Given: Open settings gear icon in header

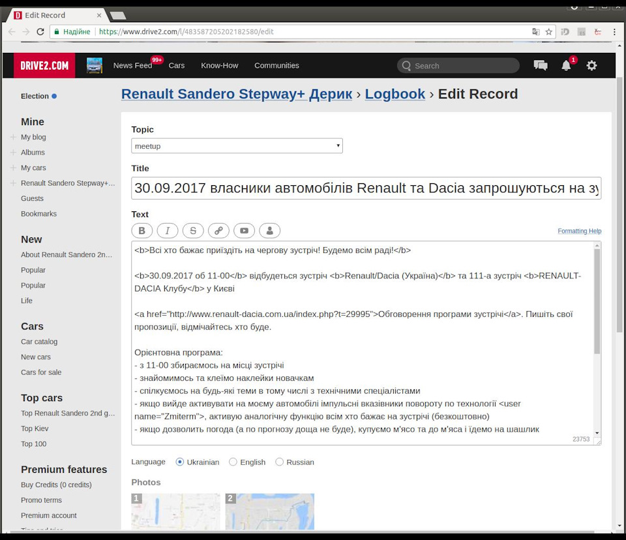Looking at the screenshot, I should point(591,65).
